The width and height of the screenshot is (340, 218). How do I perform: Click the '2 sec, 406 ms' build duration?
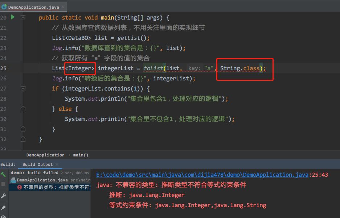click(x=75, y=173)
